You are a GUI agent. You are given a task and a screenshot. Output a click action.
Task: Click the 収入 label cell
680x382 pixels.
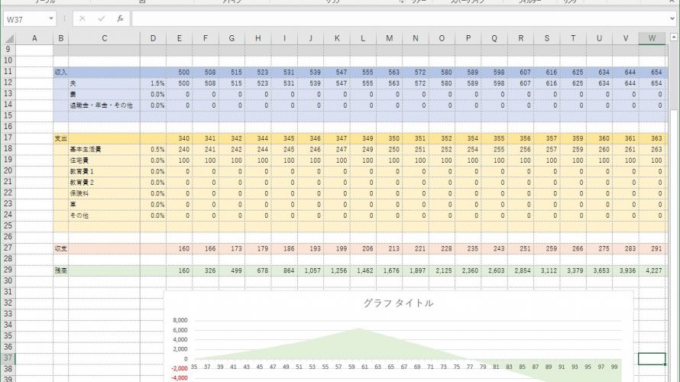pos(60,73)
